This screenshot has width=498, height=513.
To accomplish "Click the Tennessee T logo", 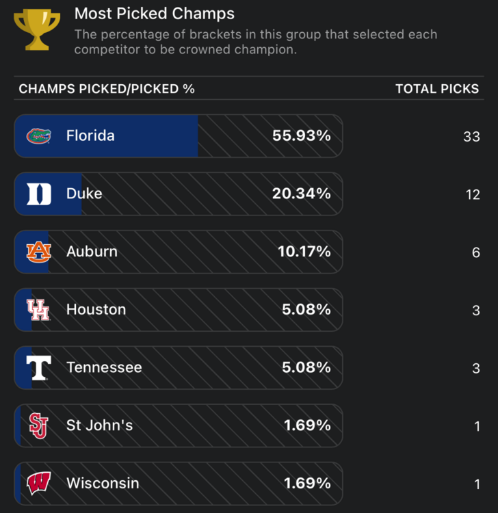I will point(38,367).
